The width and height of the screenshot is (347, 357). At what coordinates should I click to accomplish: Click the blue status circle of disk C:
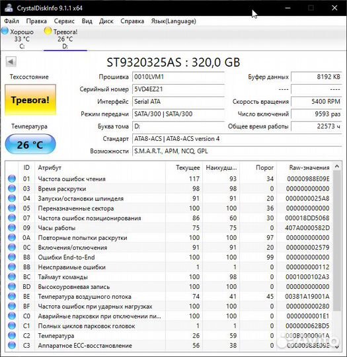point(5,30)
